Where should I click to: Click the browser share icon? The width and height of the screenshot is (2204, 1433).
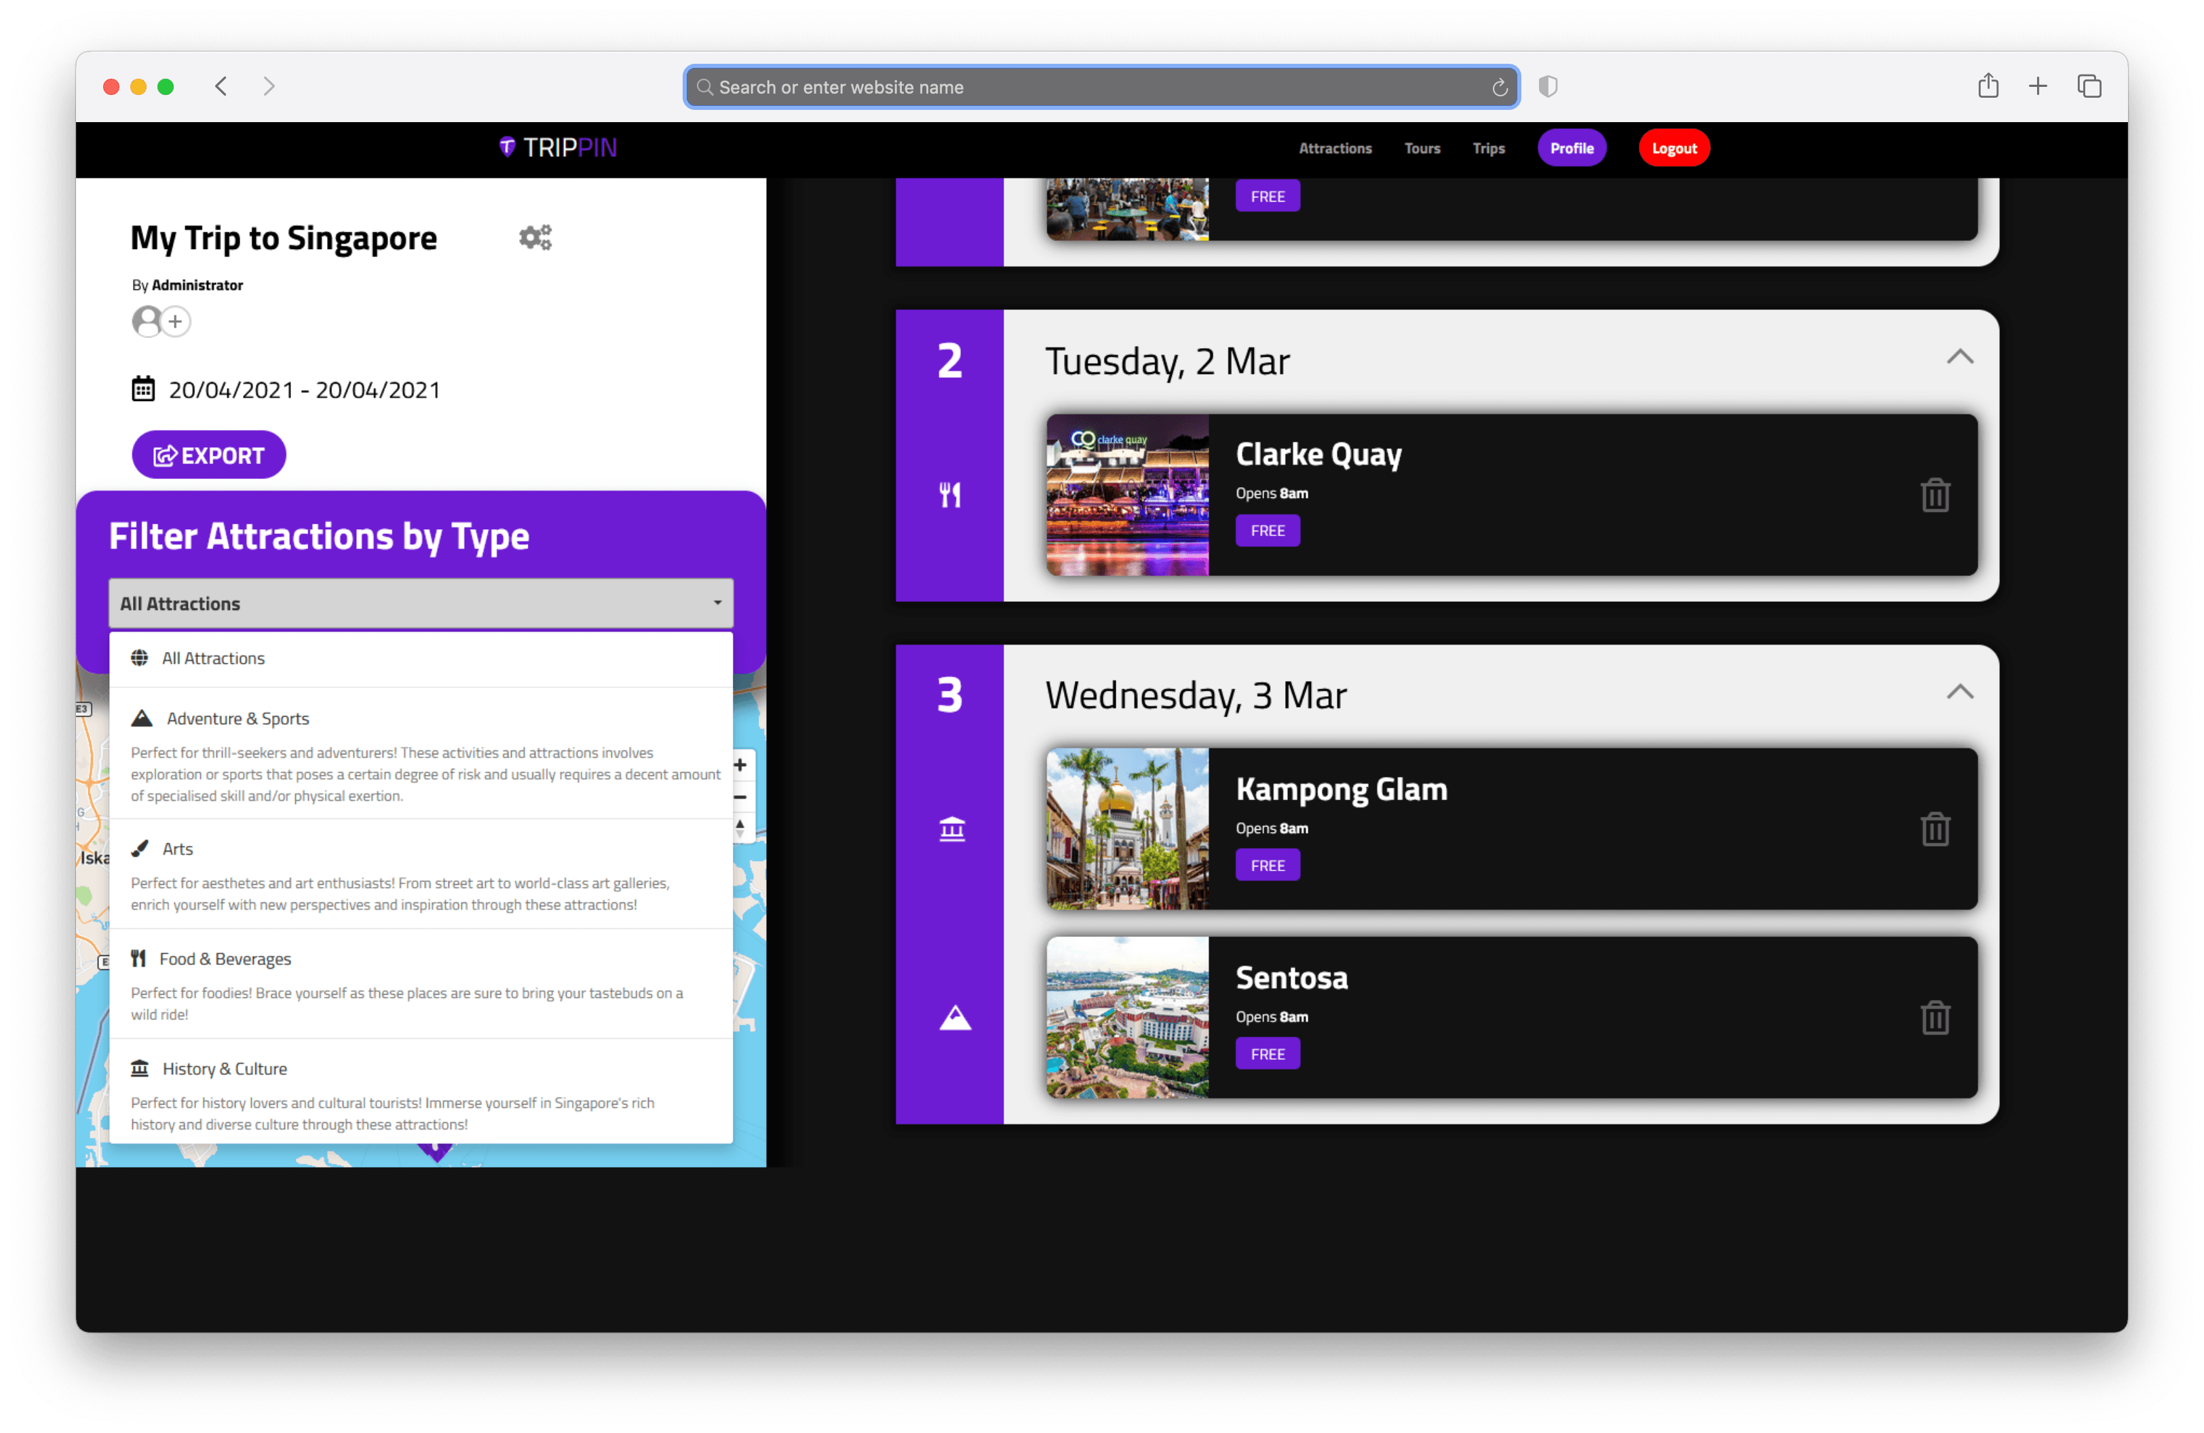coord(1988,87)
